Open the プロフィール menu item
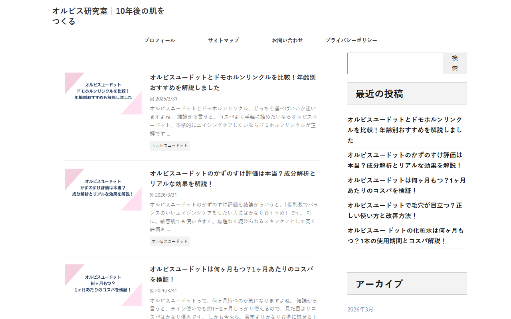The height and width of the screenshot is (319, 511). (x=160, y=40)
